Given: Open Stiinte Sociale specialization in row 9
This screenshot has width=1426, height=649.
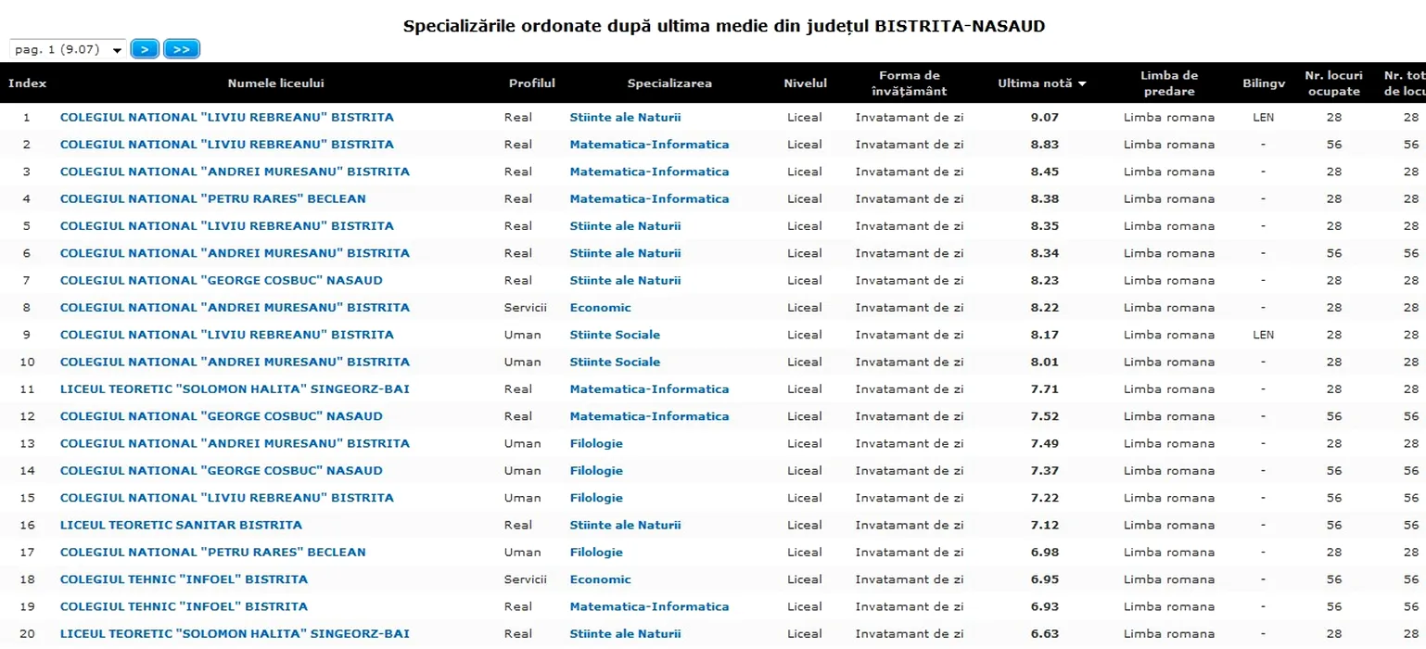Looking at the screenshot, I should [x=615, y=335].
